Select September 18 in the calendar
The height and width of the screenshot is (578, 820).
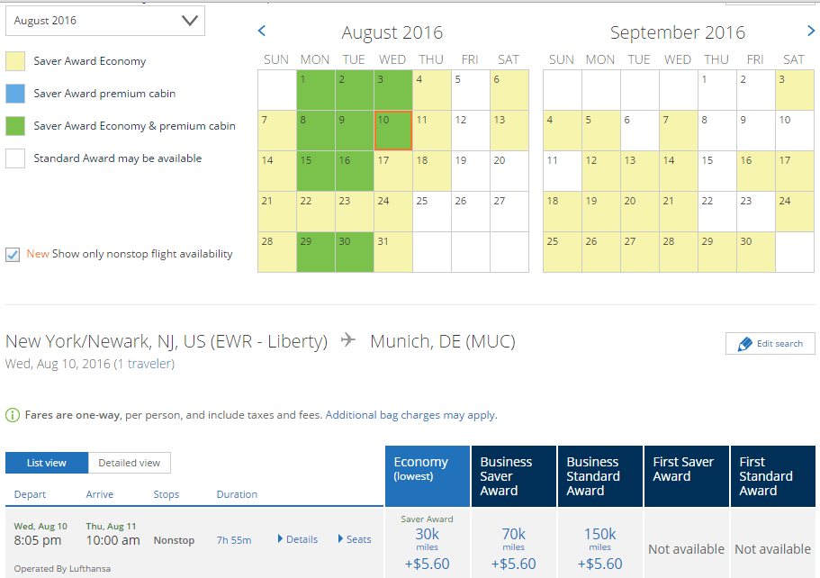pos(563,212)
